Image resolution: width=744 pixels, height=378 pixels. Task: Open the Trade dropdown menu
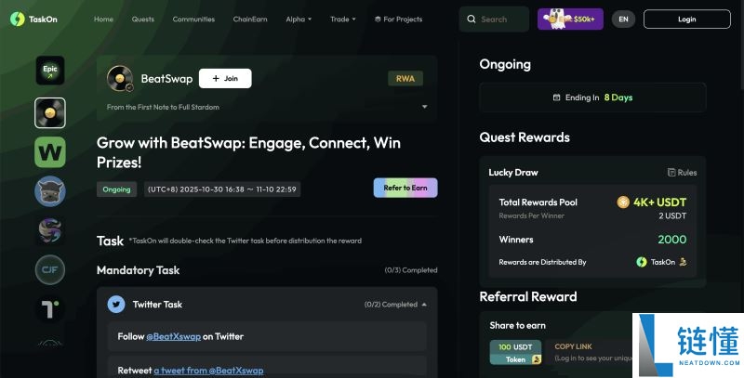[342, 20]
